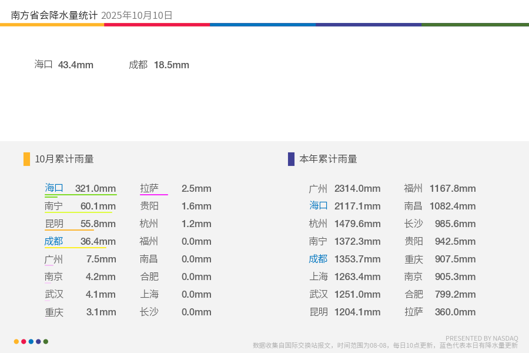
Task: Click the green dot at bottom left
Action: [46, 341]
